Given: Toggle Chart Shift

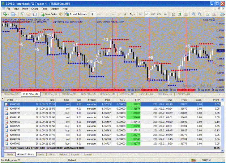Looking at the screenshot, I should coord(214,14).
